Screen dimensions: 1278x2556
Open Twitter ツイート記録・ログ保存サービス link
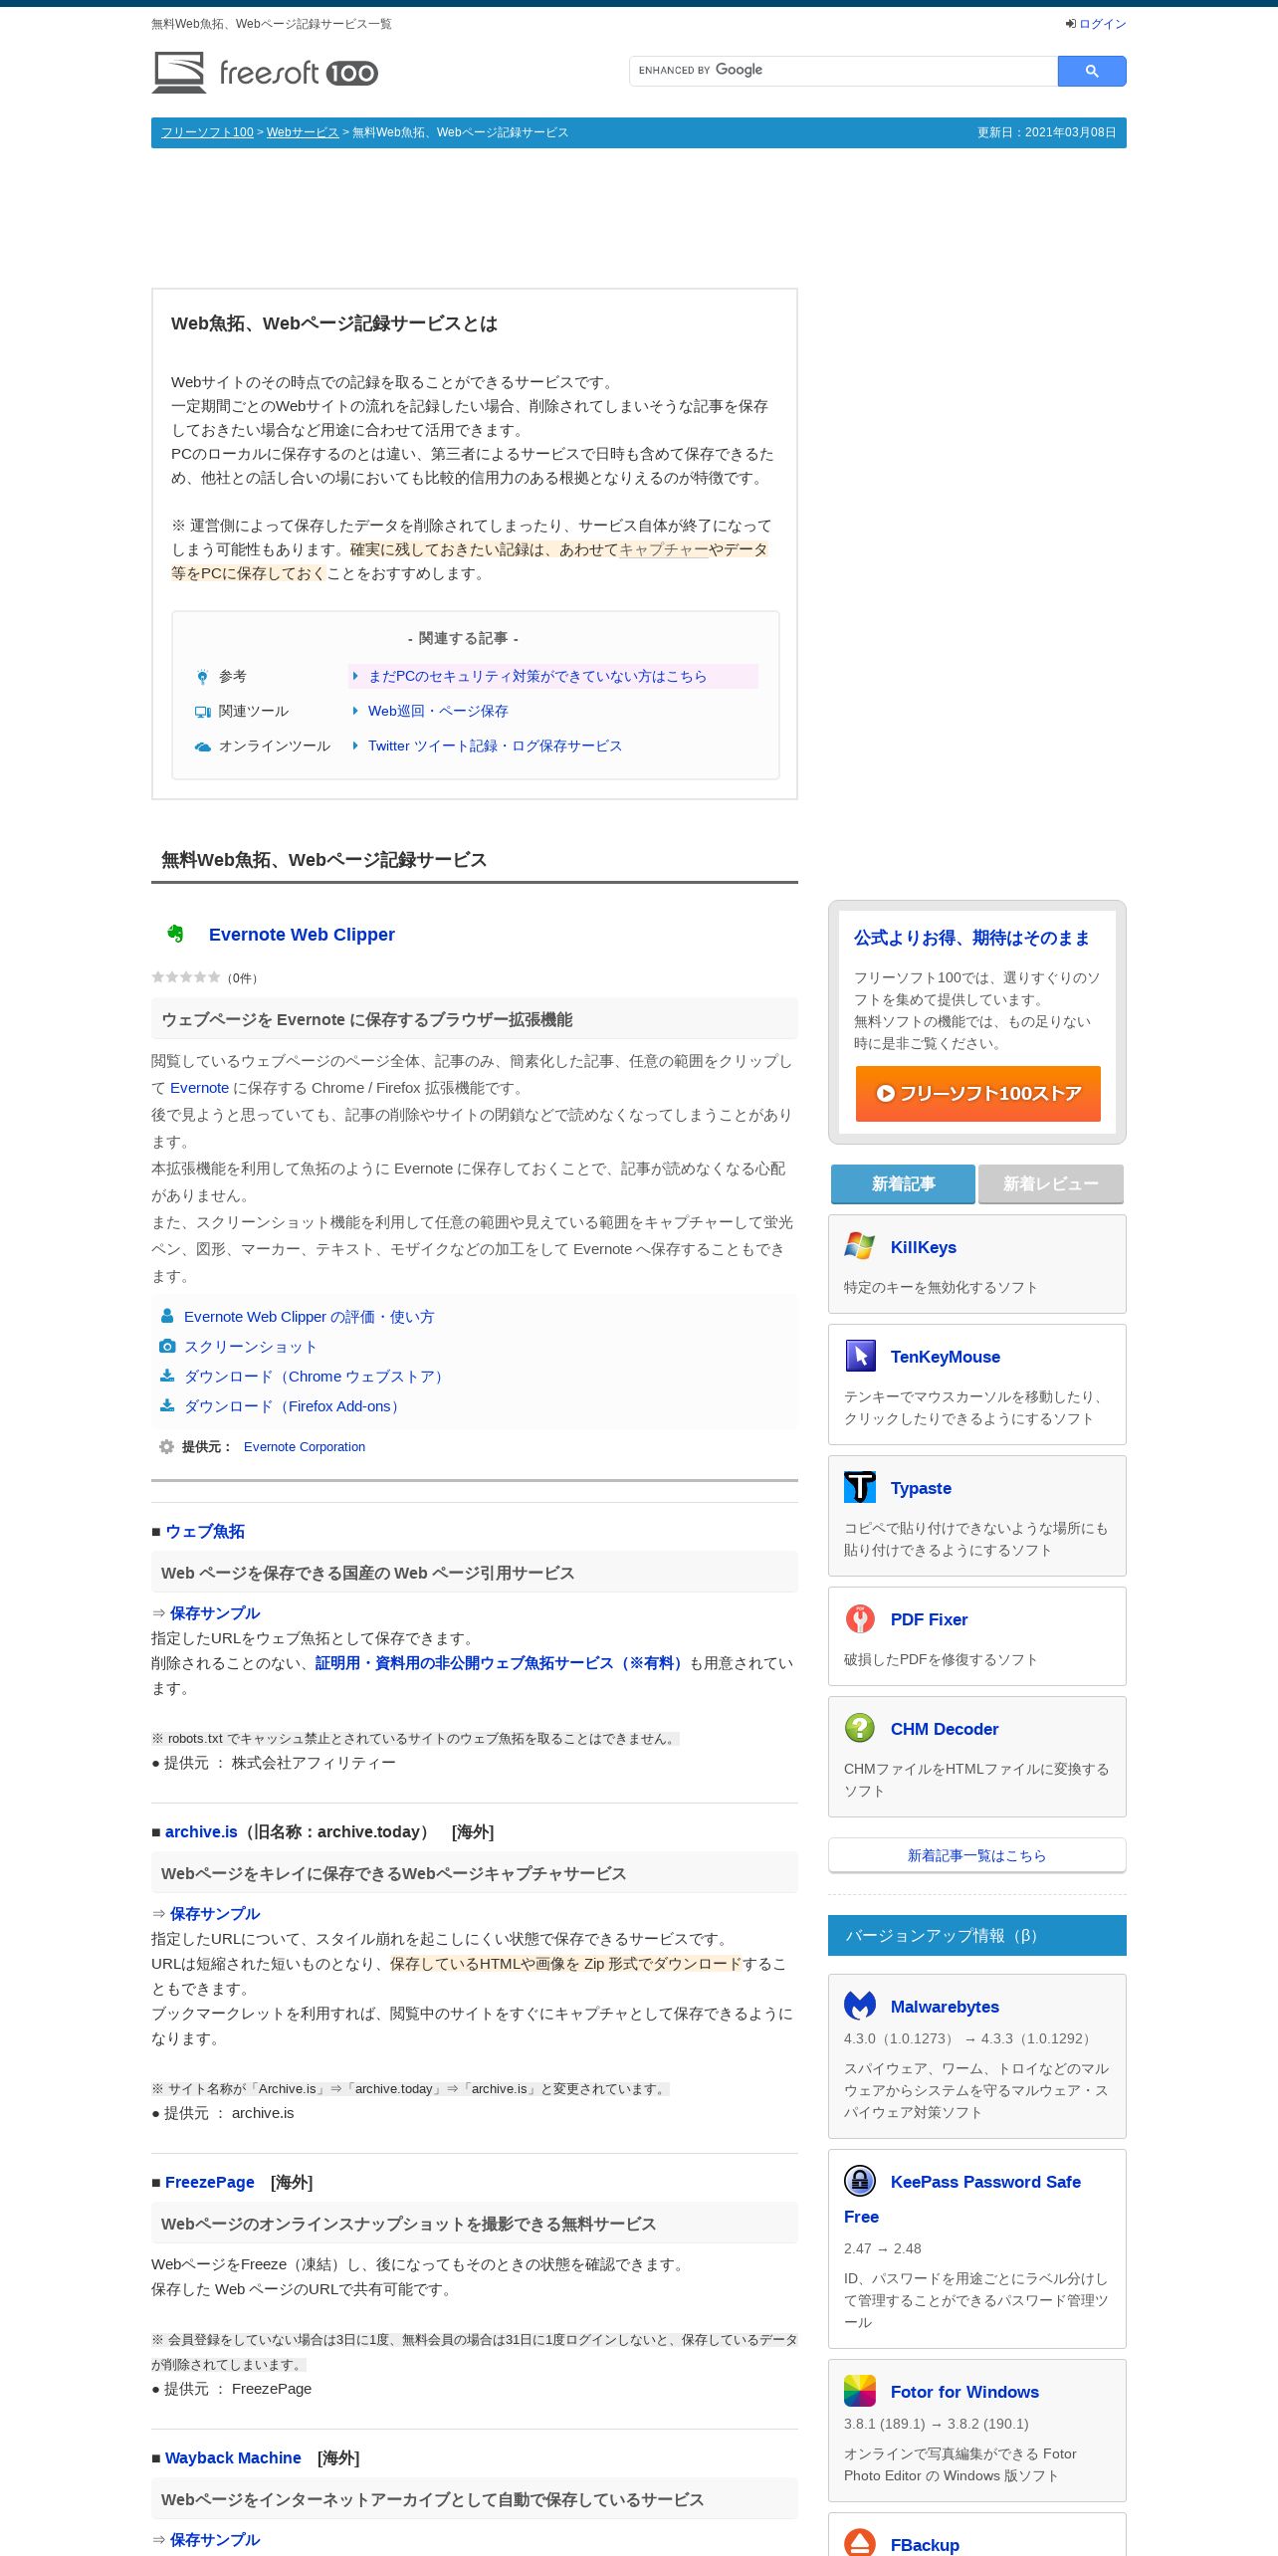tap(495, 746)
